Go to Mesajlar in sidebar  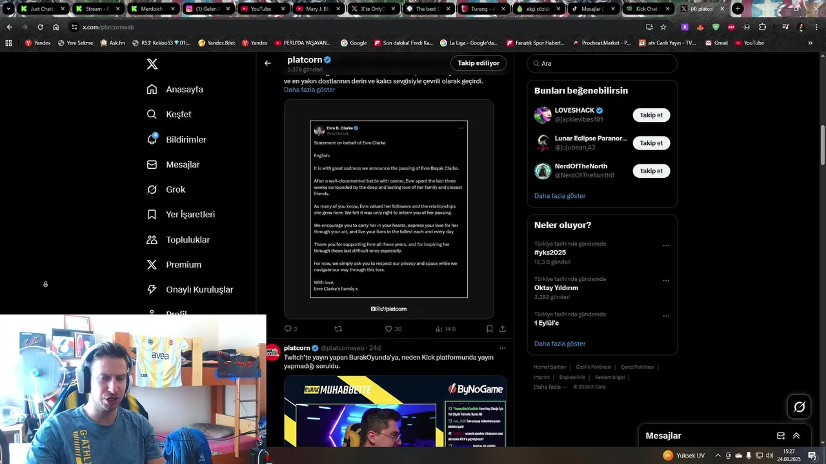pyautogui.click(x=173, y=164)
